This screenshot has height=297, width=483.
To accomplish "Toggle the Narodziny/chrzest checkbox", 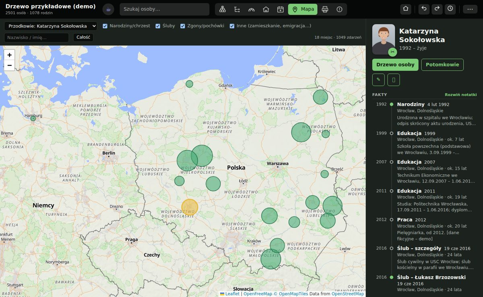I will [x=105, y=26].
